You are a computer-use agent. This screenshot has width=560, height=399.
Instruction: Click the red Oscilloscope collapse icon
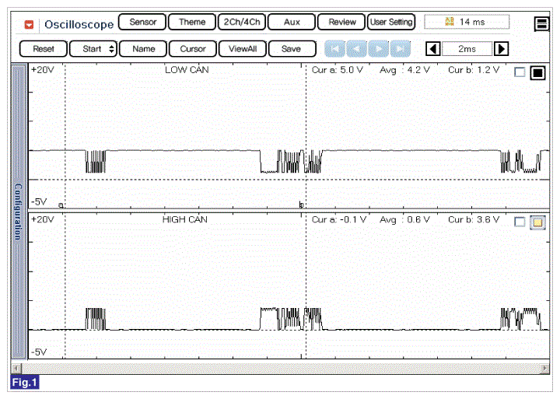pyautogui.click(x=30, y=24)
